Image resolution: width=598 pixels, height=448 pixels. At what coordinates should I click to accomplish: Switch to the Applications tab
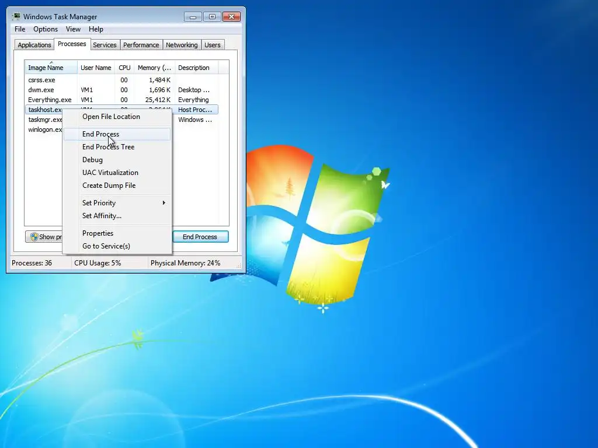(x=34, y=45)
